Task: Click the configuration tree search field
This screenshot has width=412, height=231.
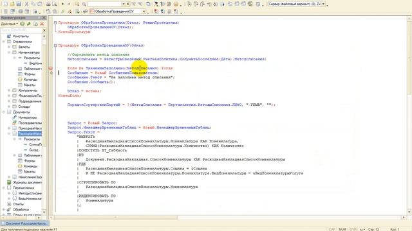Action: click(x=21, y=30)
